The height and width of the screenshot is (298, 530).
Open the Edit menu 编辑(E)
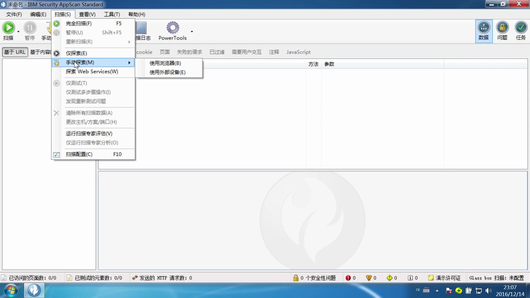(x=38, y=14)
